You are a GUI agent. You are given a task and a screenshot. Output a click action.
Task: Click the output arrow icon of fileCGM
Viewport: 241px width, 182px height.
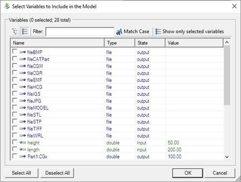tap(22, 66)
